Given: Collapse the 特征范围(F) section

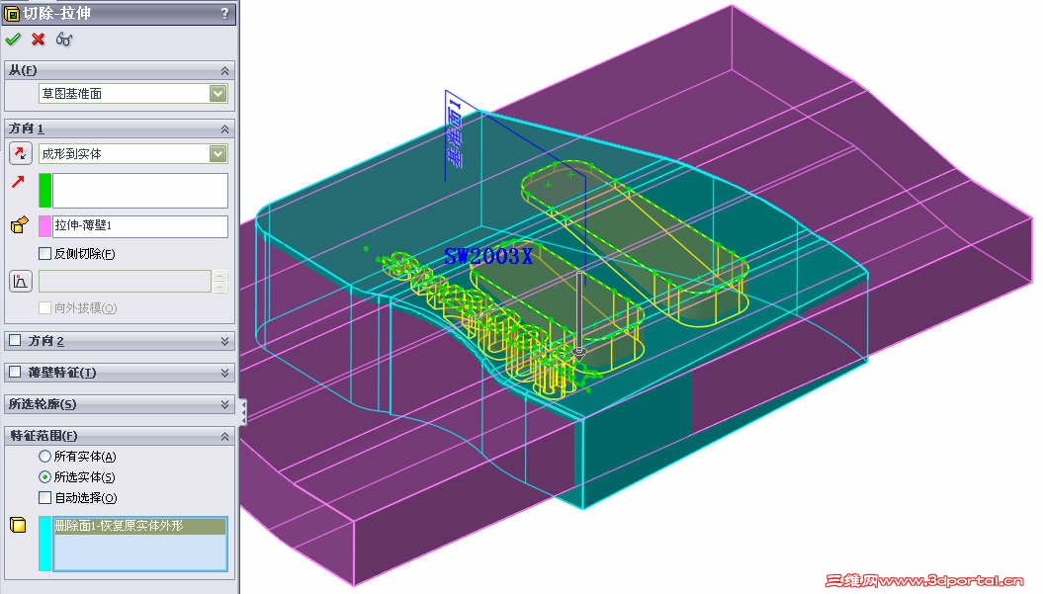Looking at the screenshot, I should [x=224, y=436].
